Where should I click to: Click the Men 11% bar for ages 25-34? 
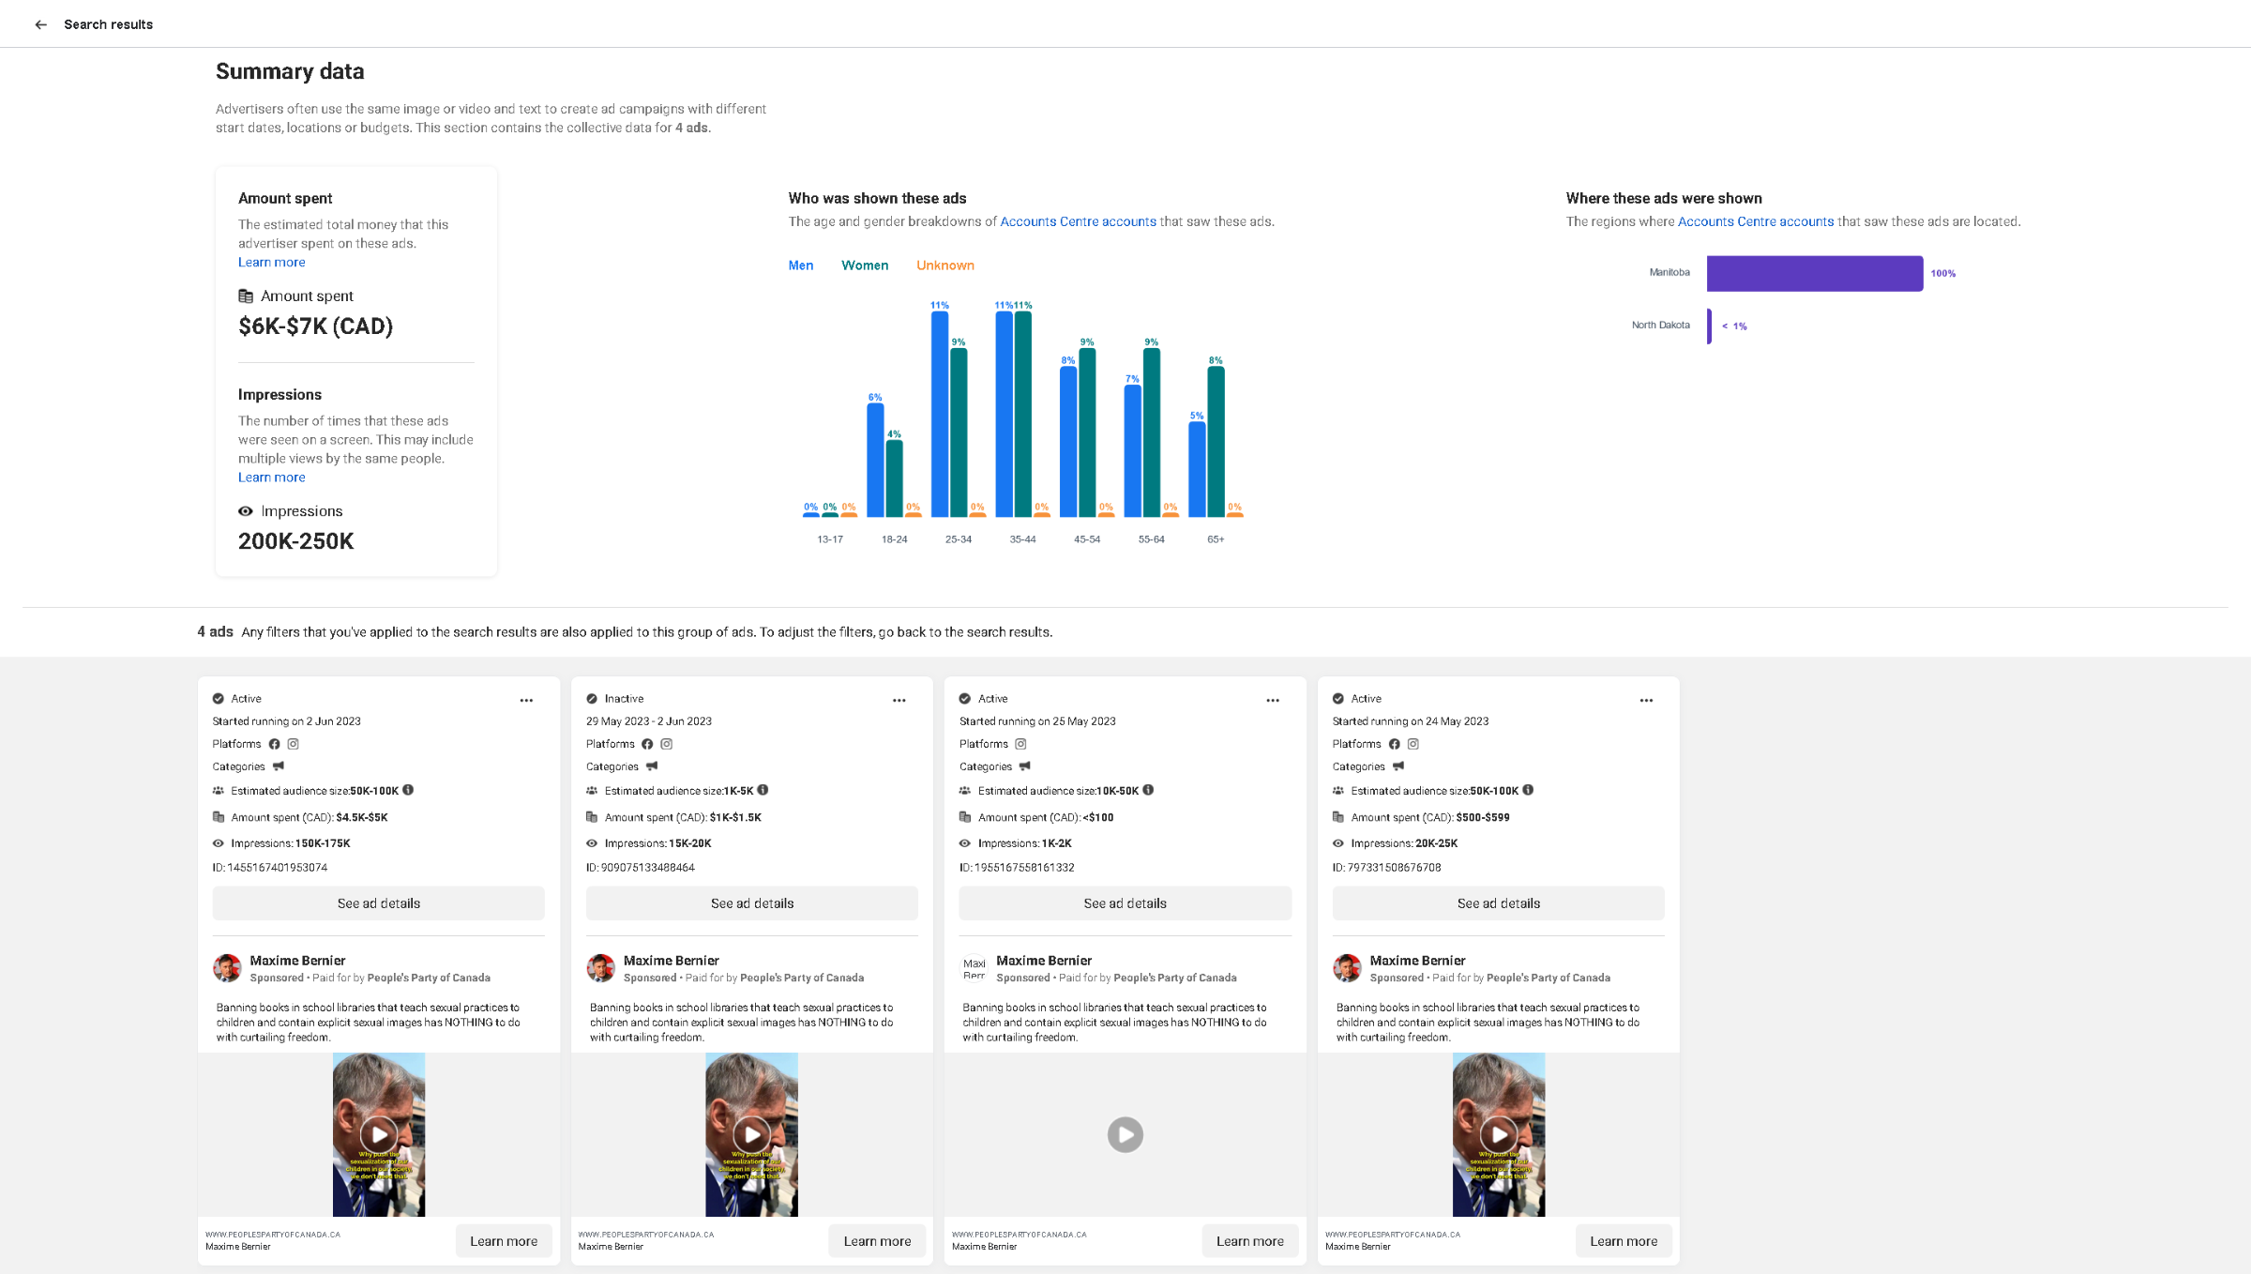[940, 414]
